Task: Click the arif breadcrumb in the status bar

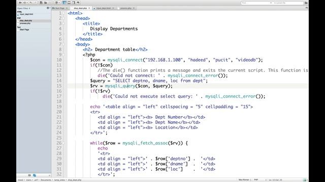Action: pos(36,180)
